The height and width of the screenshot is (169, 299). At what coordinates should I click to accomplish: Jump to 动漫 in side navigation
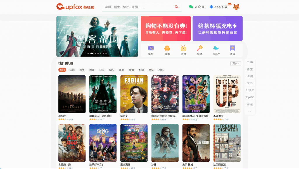point(250,76)
